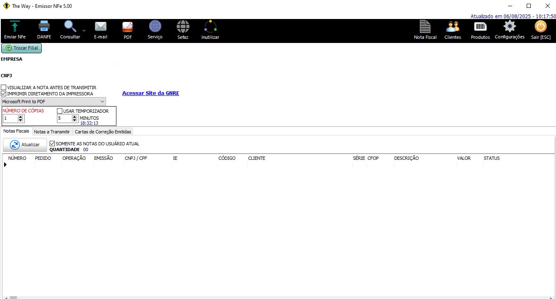Click the Atualizar refresh button
556x299 pixels.
(x=25, y=145)
